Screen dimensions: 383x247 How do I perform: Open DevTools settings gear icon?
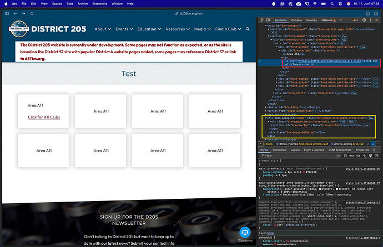pyautogui.click(x=364, y=20)
